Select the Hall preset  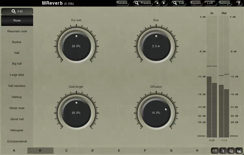pyautogui.click(x=17, y=53)
